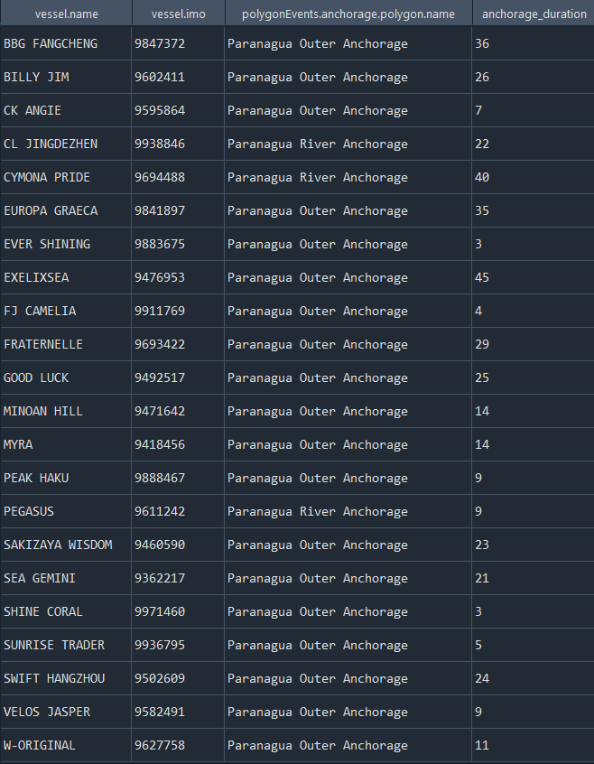Screen dimensions: 594x764
Task: Click CL JINGDEZHEN's Paranagua River Anchorage cell
Action: click(x=318, y=144)
